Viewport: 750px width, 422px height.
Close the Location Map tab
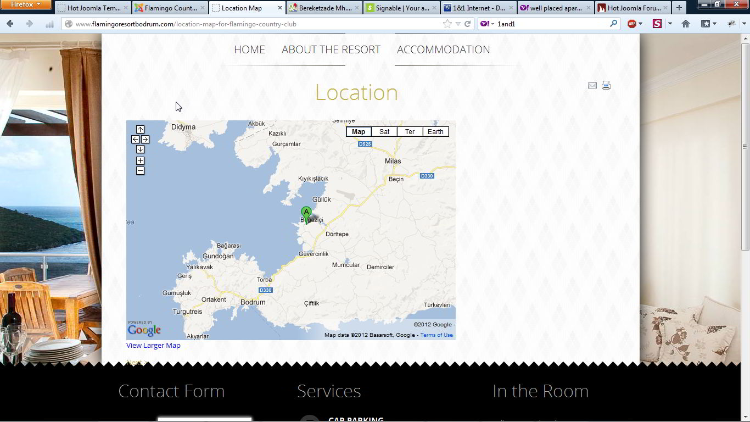(x=280, y=8)
